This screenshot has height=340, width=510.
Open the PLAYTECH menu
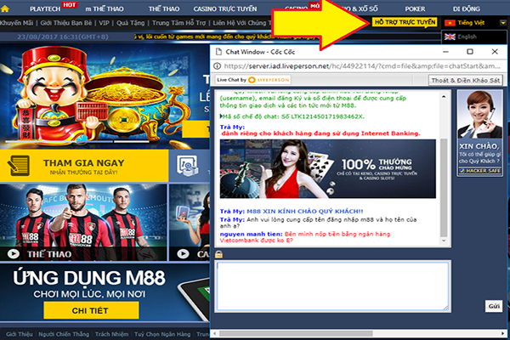tap(45, 8)
